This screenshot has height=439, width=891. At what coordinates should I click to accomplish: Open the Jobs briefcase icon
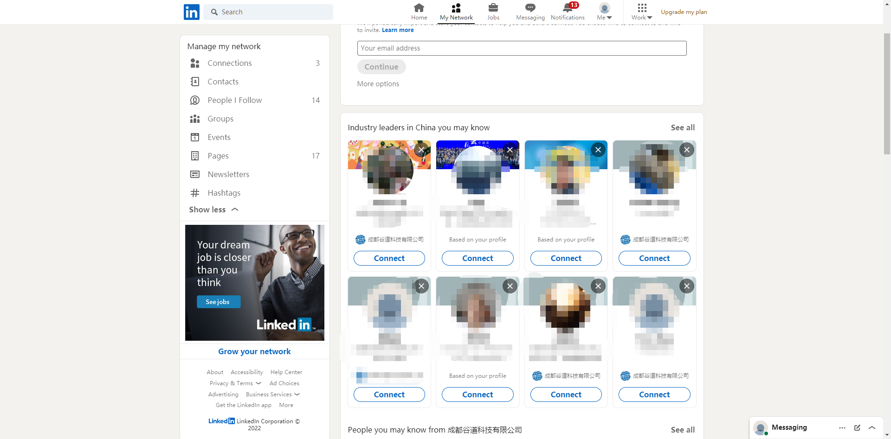(493, 8)
